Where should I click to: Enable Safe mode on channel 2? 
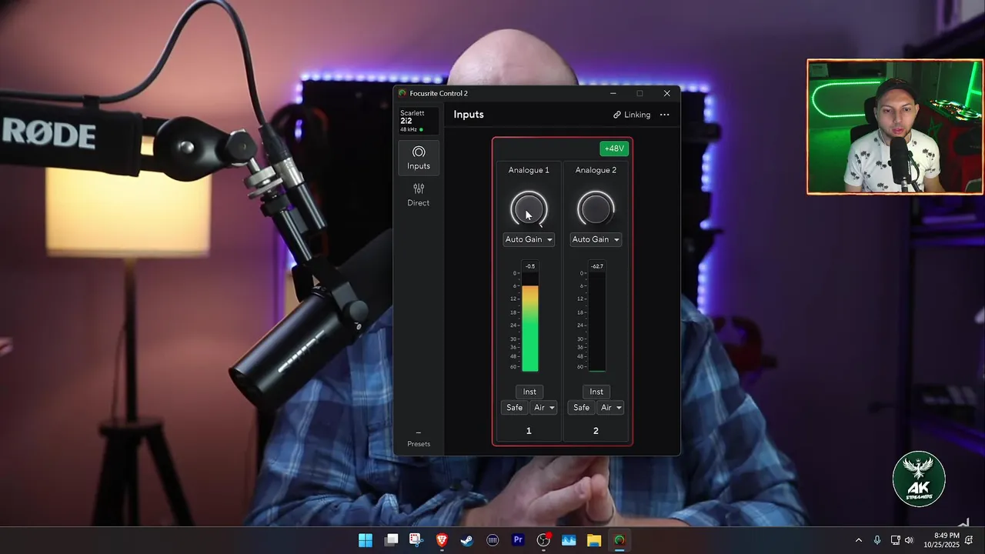[581, 408]
